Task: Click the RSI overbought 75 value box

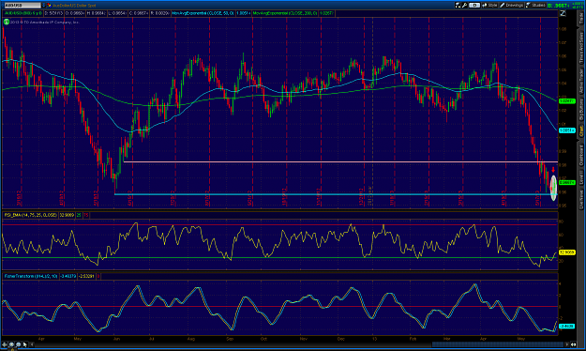Action: click(86, 215)
